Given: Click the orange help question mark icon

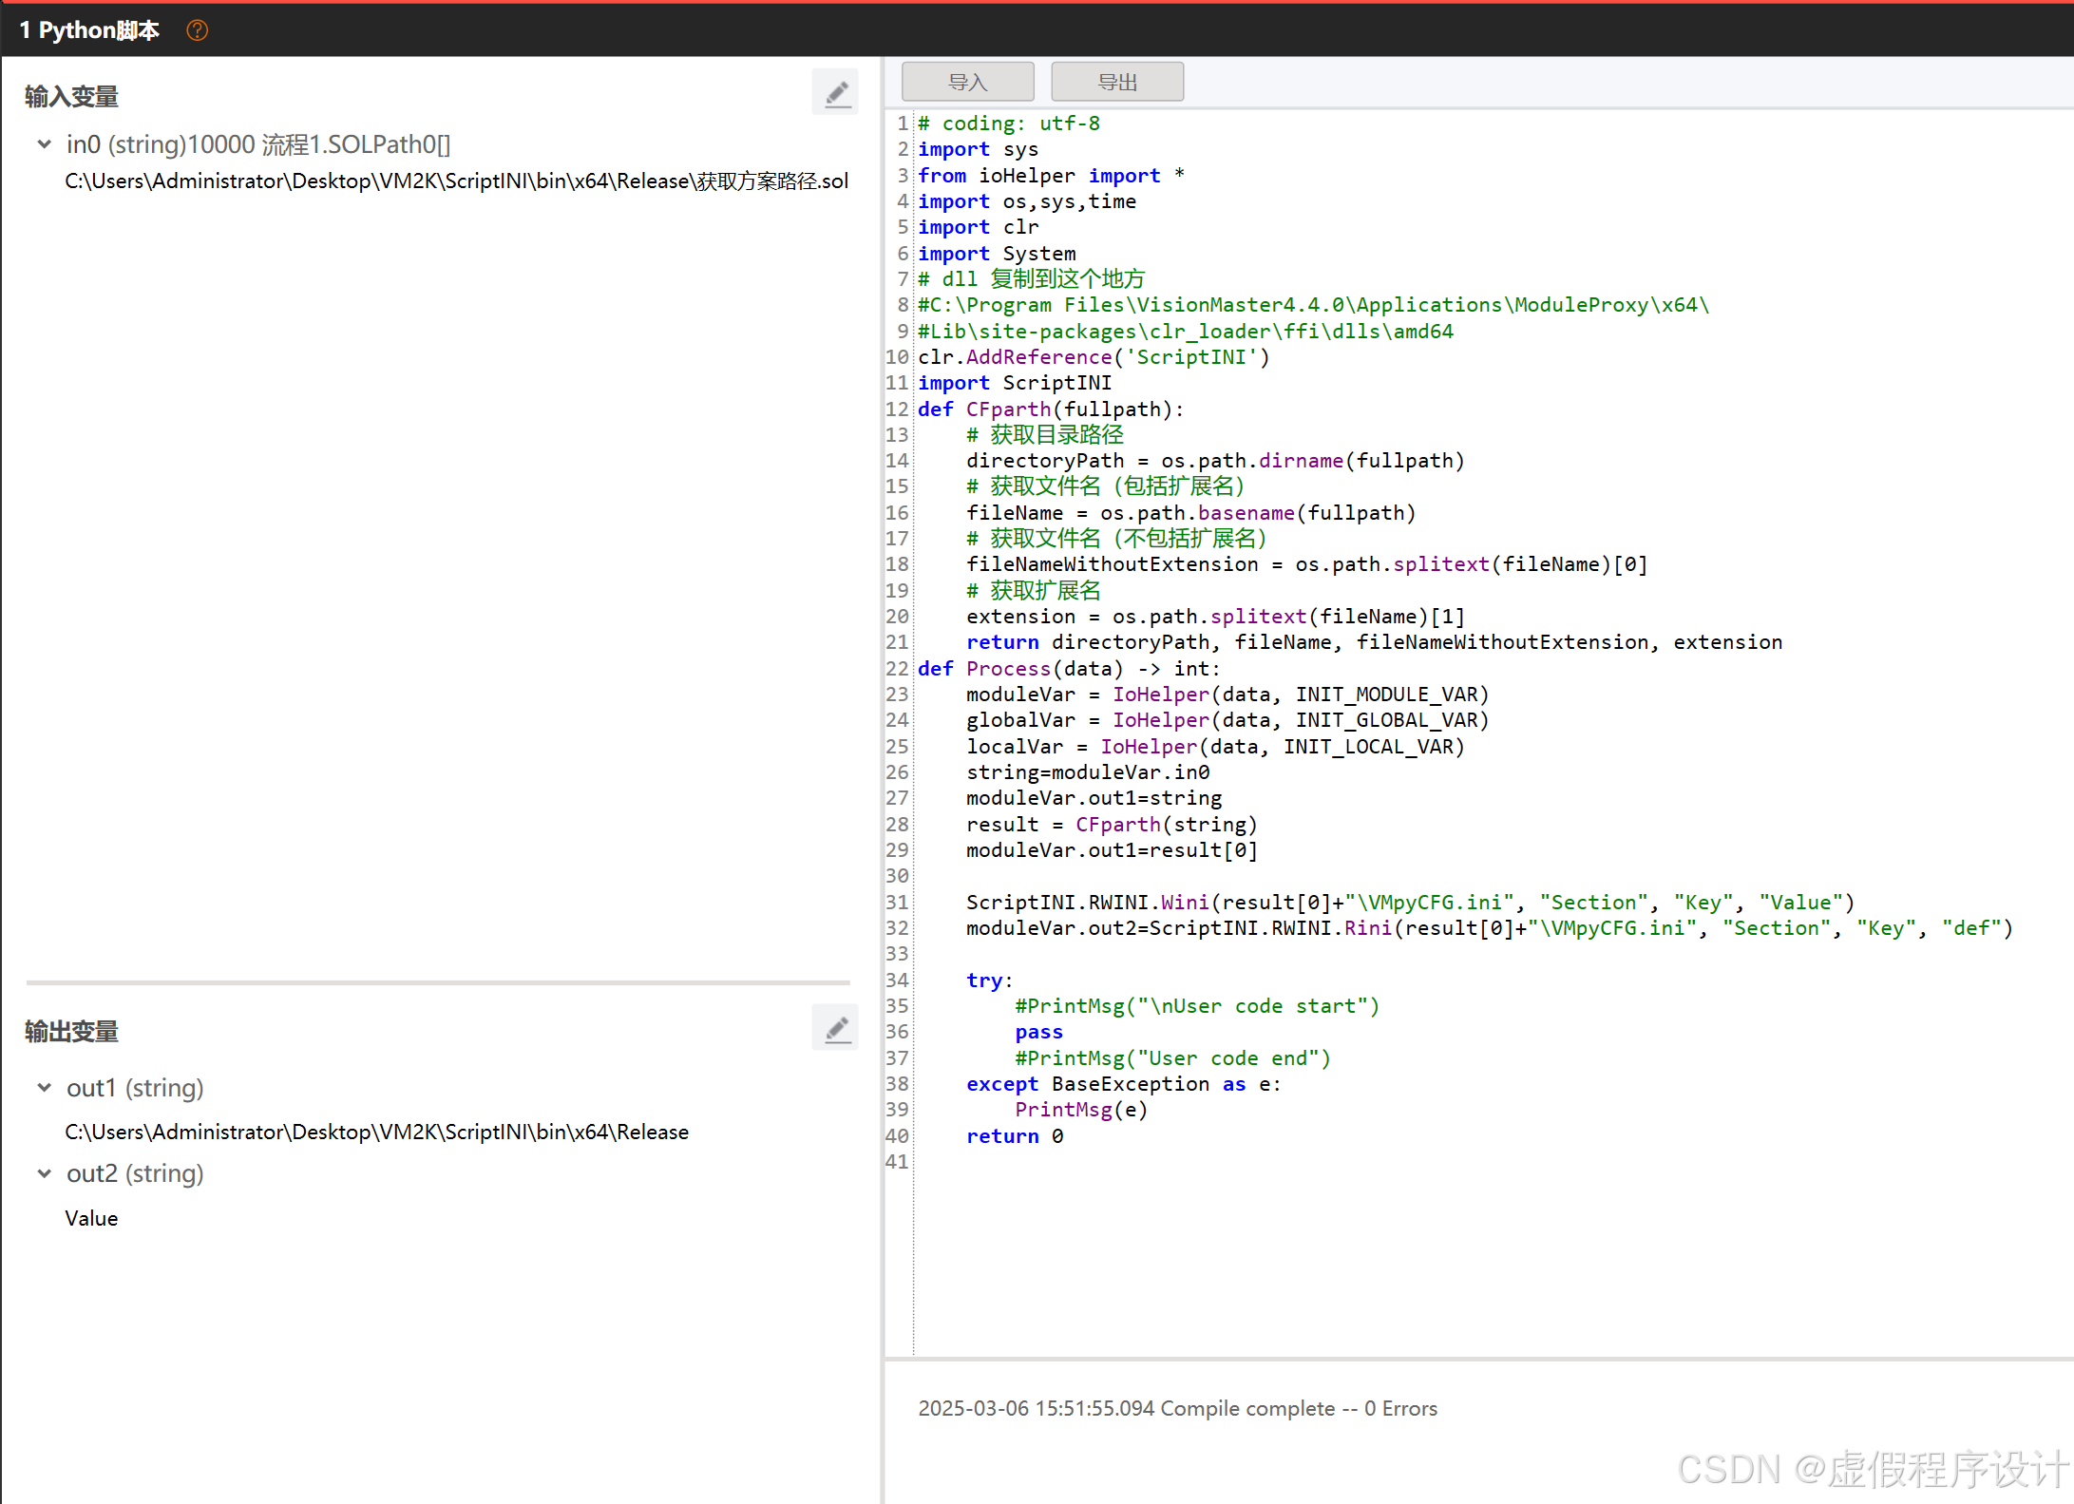Looking at the screenshot, I should click(197, 30).
